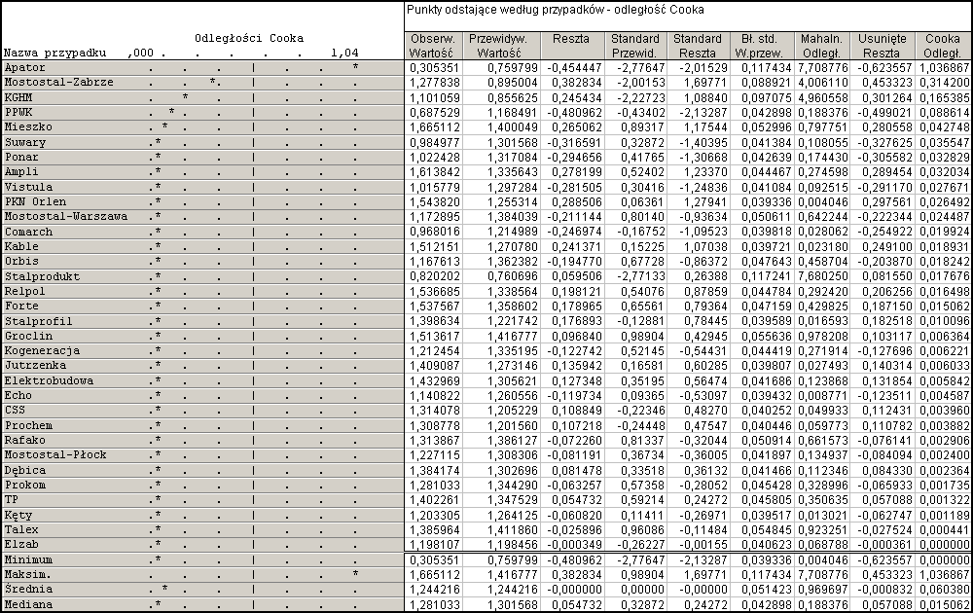This screenshot has width=973, height=613.
Task: Click the 'Punkty odstające według przypadków' table title
Action: [556, 10]
